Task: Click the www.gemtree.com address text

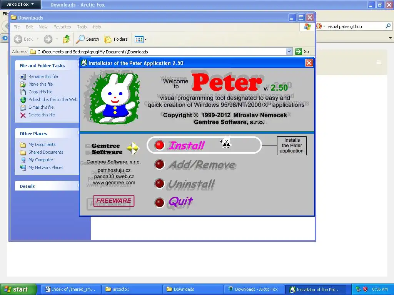Action: tap(114, 182)
